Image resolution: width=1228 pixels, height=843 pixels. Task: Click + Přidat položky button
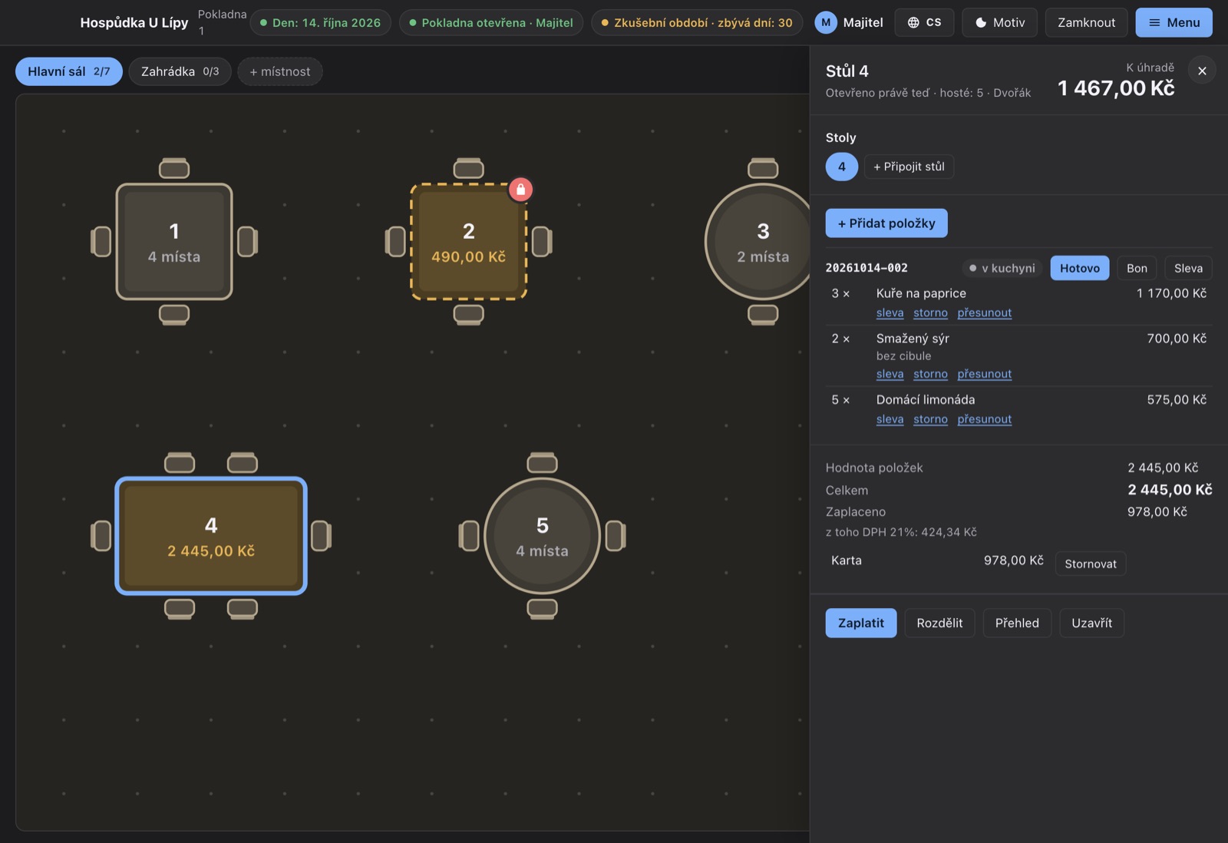[x=886, y=223]
